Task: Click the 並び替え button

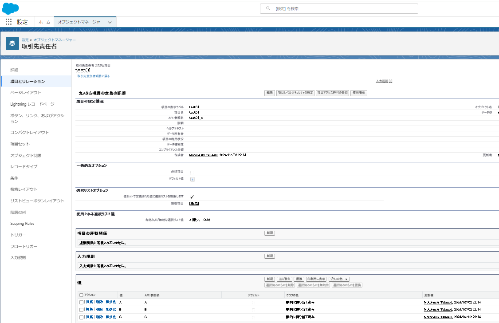Action: tap(284, 279)
